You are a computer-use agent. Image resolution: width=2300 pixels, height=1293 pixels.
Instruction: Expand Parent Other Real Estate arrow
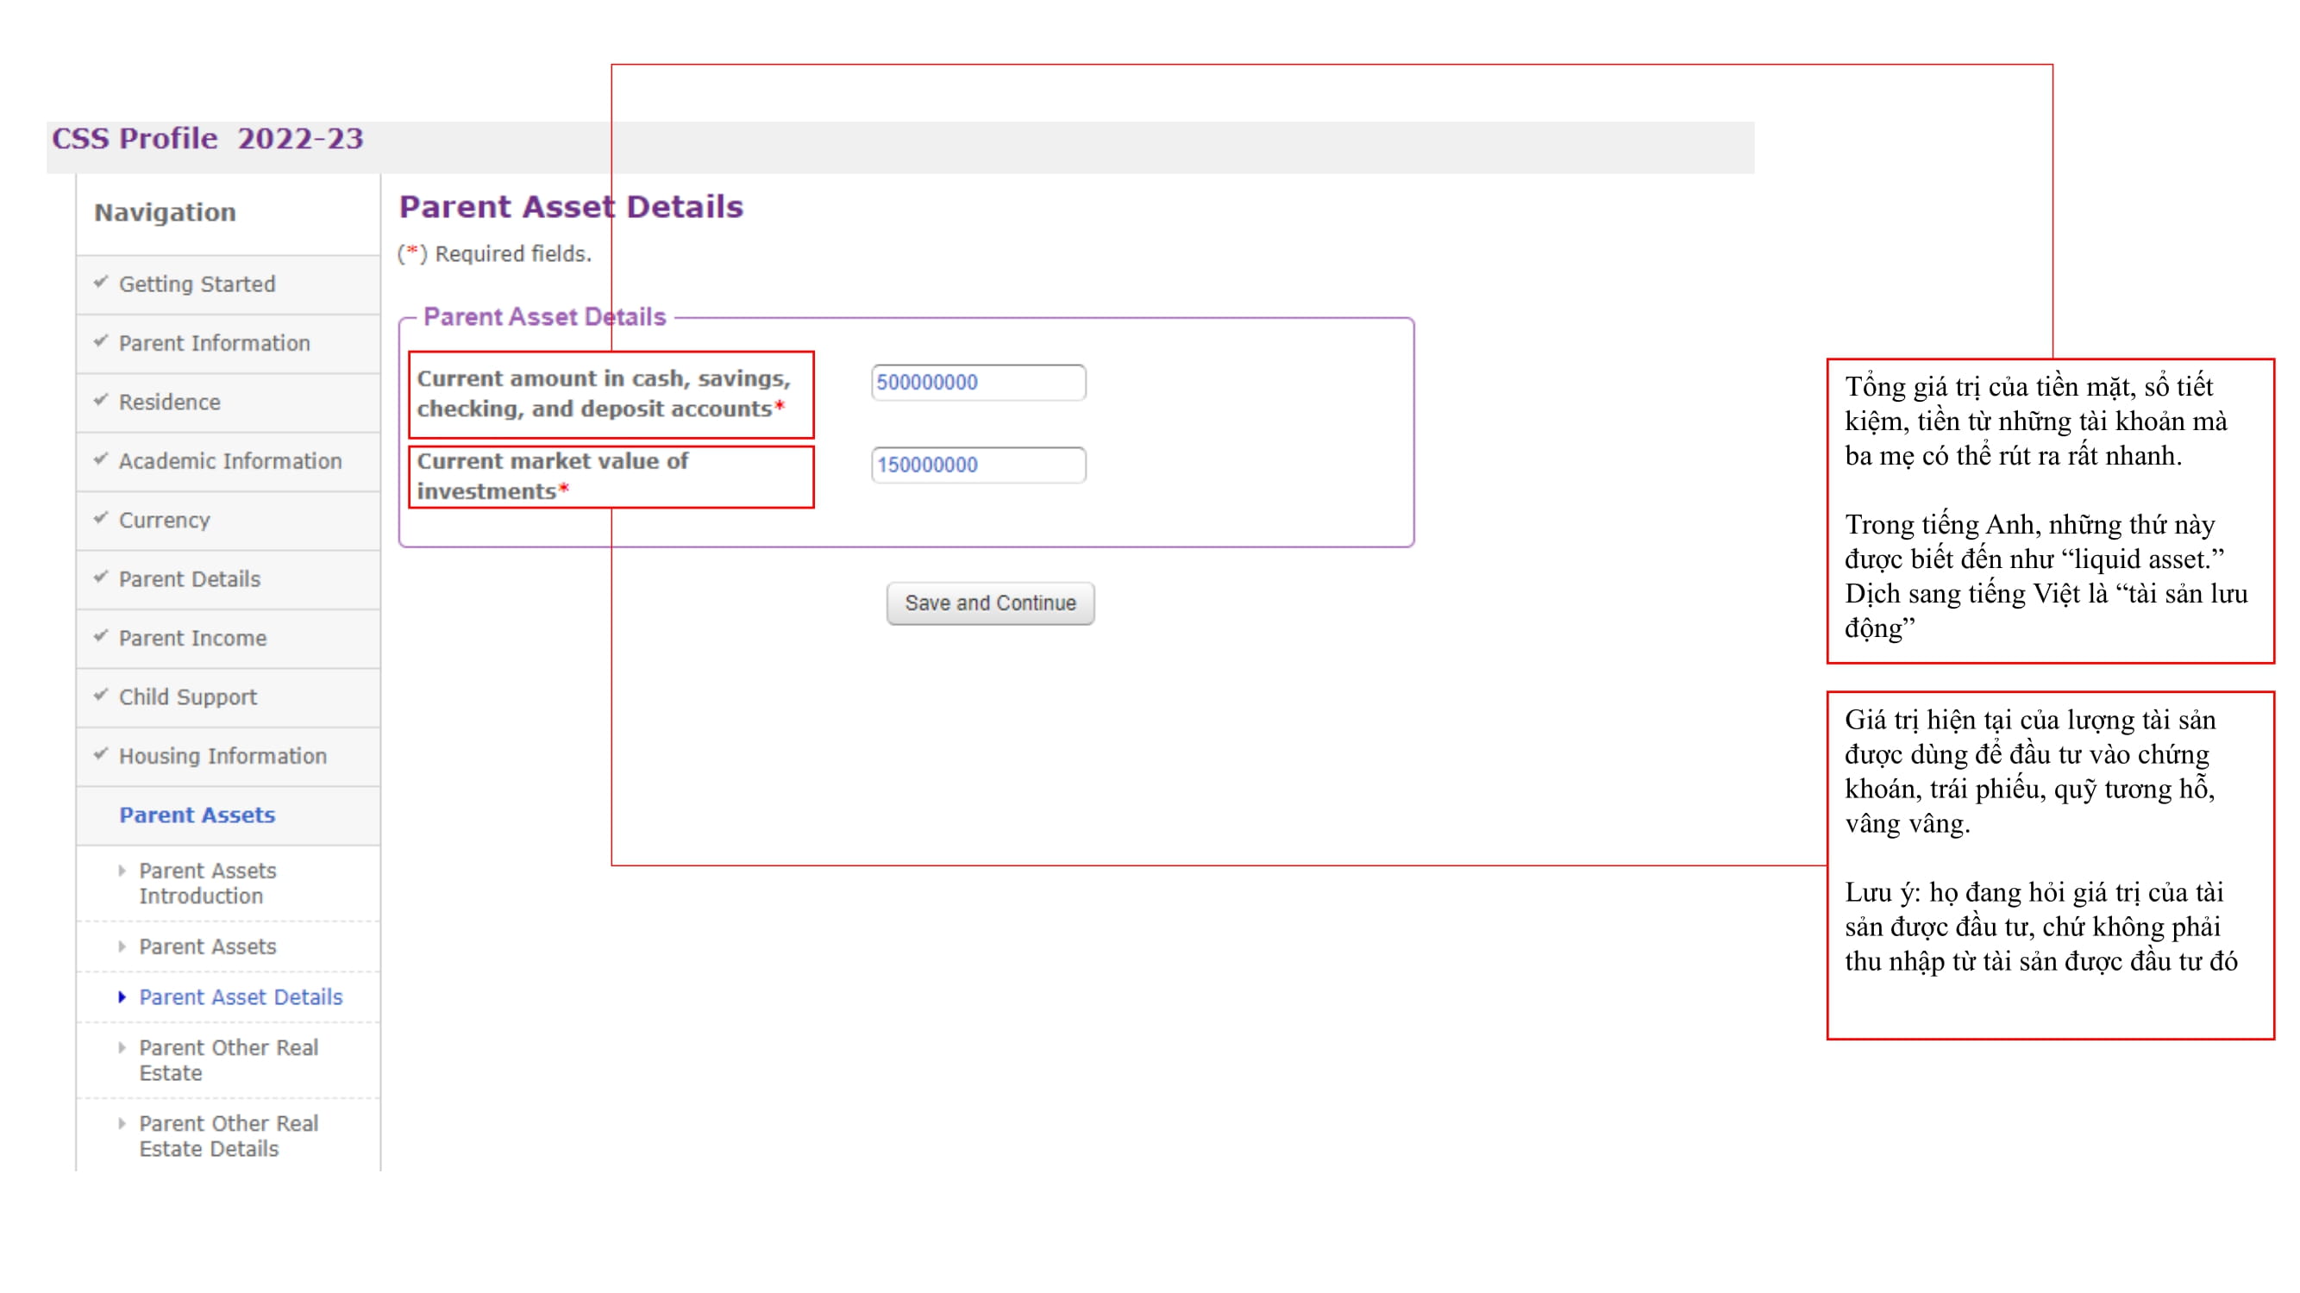click(x=122, y=1047)
